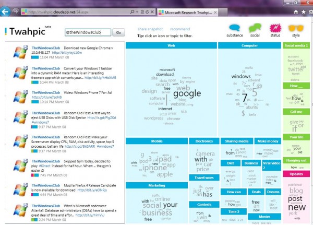Select the Updates pink topic header
313x225 pixels.
[296, 174]
